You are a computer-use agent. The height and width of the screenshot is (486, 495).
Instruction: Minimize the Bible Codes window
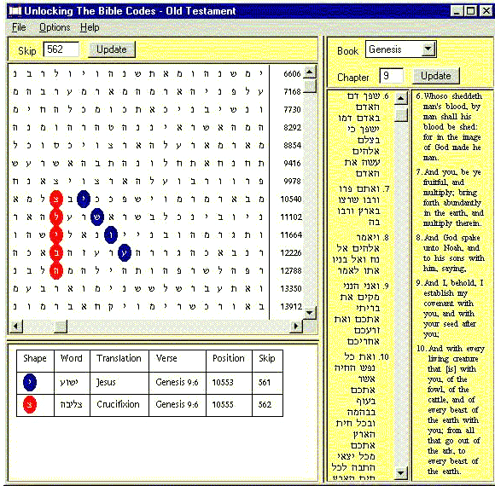click(x=457, y=11)
